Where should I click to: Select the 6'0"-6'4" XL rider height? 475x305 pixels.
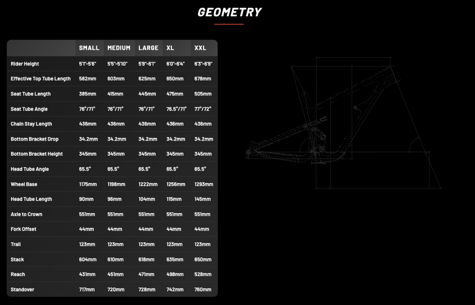(175, 64)
